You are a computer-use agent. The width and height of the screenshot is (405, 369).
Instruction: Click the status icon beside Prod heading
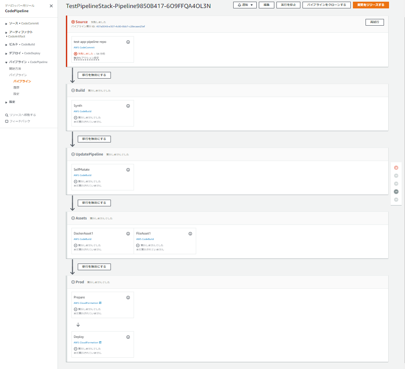pyautogui.click(x=73, y=282)
